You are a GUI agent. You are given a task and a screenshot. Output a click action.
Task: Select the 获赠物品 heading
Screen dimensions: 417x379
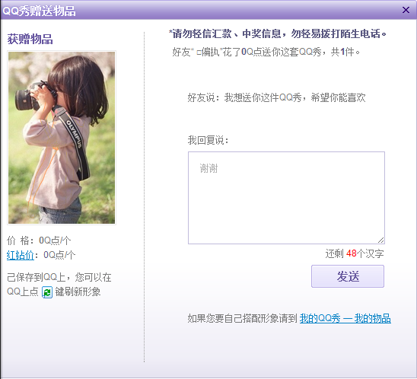point(30,39)
